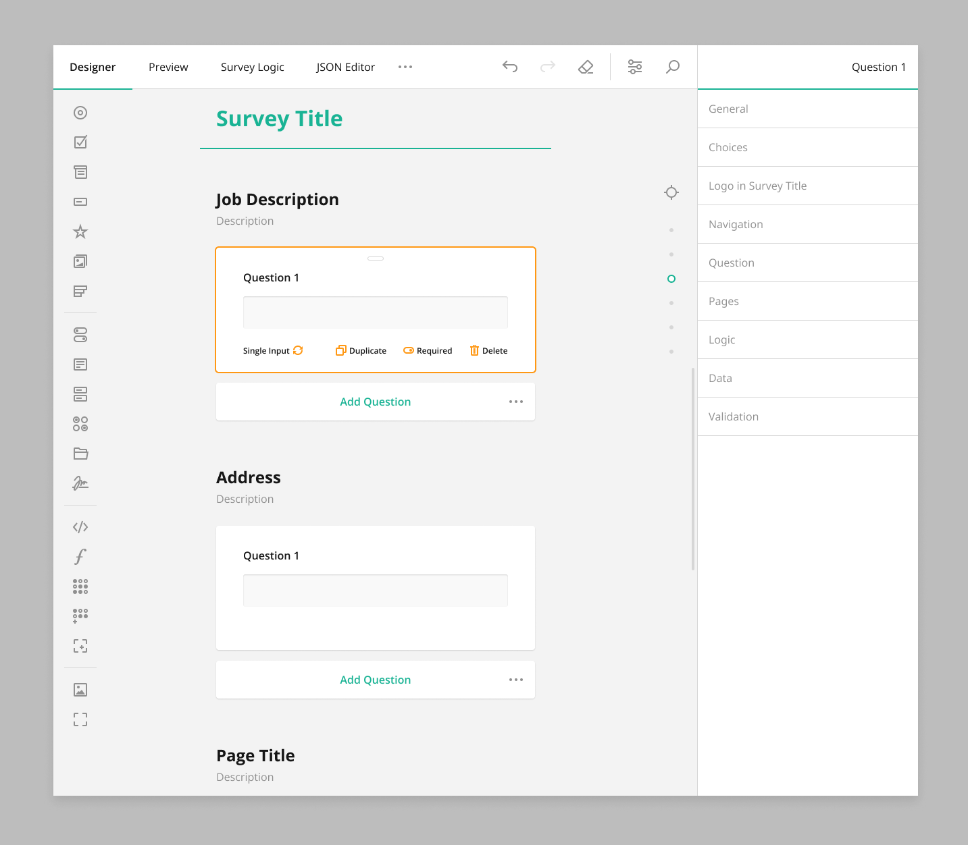Expand the Validation section in right panel
Image resolution: width=968 pixels, height=845 pixels.
(807, 416)
